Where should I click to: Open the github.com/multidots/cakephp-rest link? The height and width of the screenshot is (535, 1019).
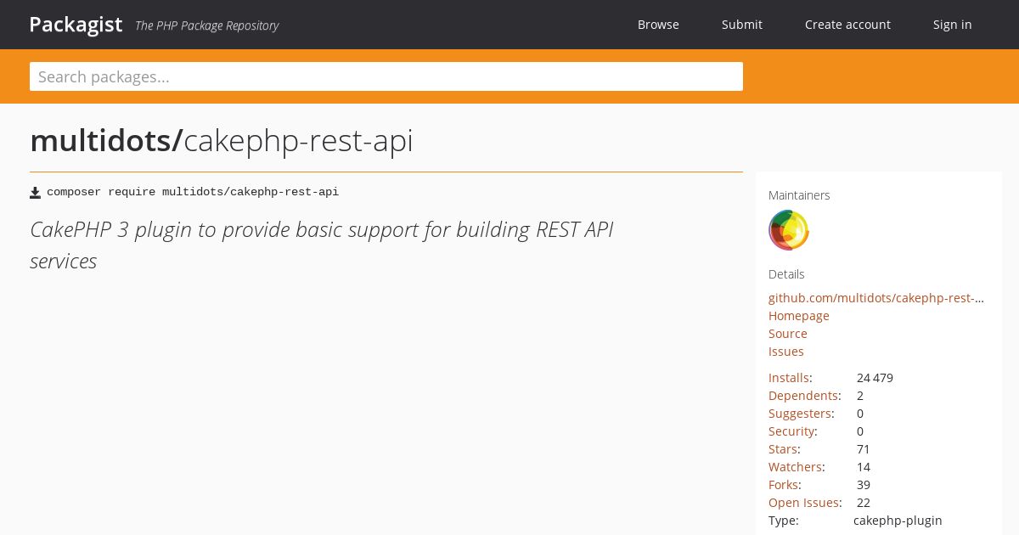click(876, 298)
